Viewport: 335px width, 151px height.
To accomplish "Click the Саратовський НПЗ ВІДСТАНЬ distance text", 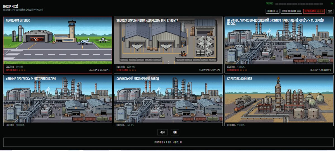I will click(x=236, y=125).
